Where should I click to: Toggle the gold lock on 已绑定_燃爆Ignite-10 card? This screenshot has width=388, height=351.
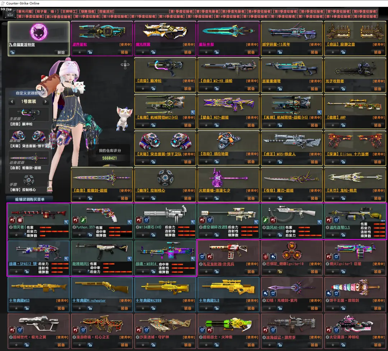click(x=280, y=272)
